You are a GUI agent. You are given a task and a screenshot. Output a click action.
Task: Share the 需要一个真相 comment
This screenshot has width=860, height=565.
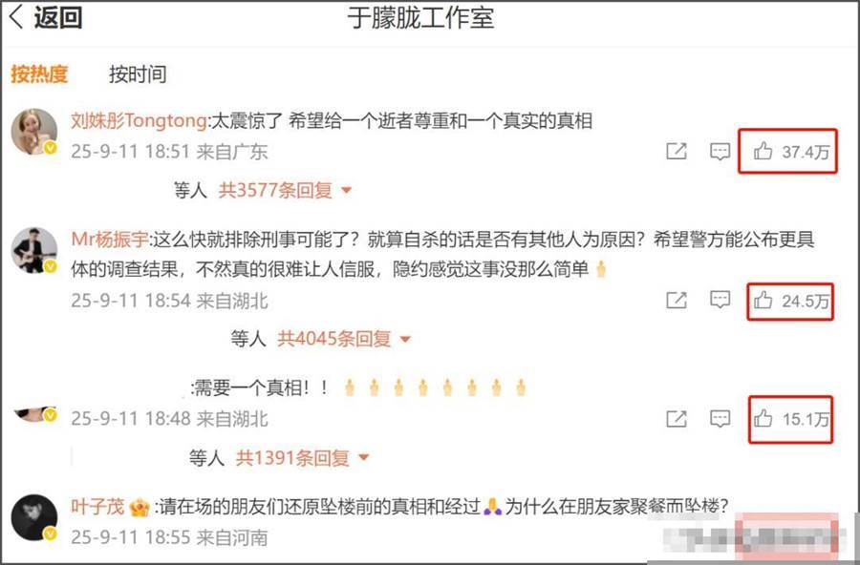(677, 419)
